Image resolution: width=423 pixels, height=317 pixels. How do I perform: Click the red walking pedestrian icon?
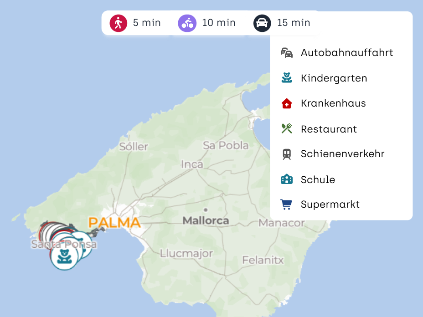pyautogui.click(x=118, y=23)
